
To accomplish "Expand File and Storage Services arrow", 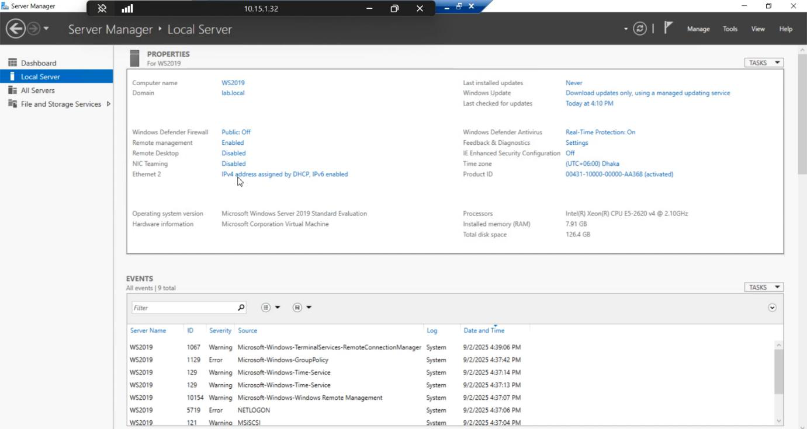I will click(108, 104).
